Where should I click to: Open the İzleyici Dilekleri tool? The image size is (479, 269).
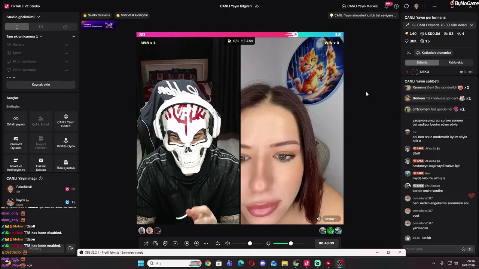click(x=41, y=143)
